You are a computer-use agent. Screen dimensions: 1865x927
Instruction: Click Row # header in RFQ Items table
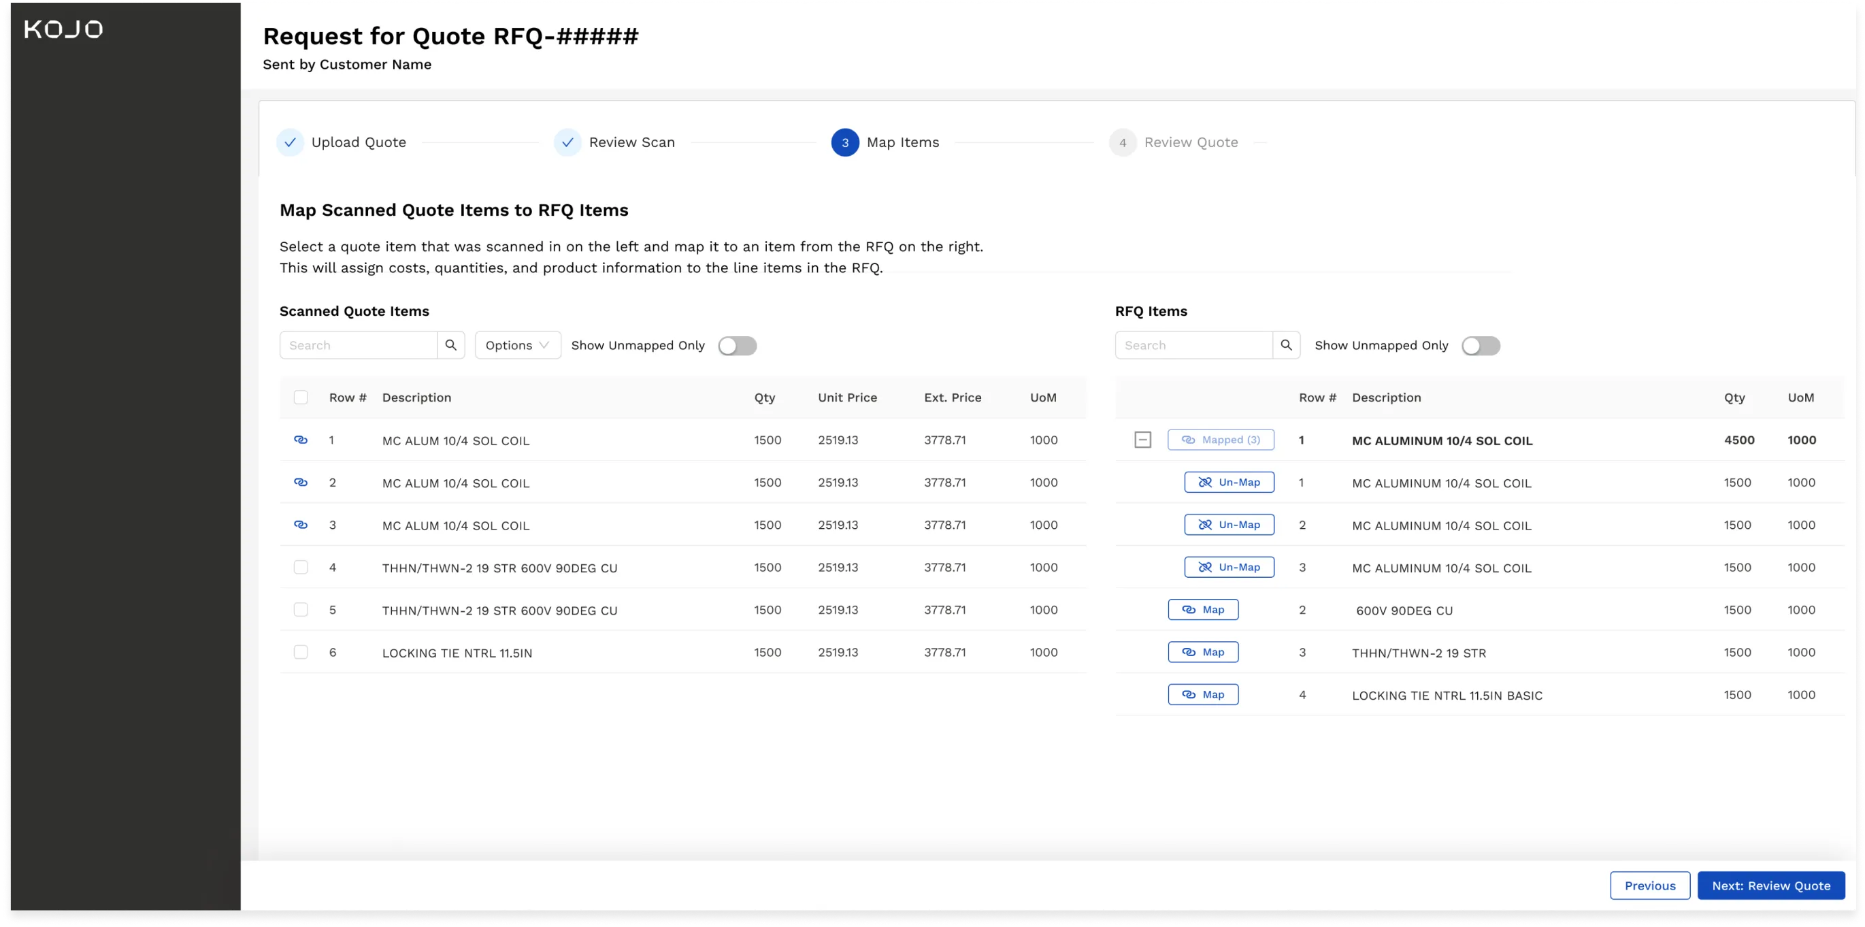coord(1317,397)
